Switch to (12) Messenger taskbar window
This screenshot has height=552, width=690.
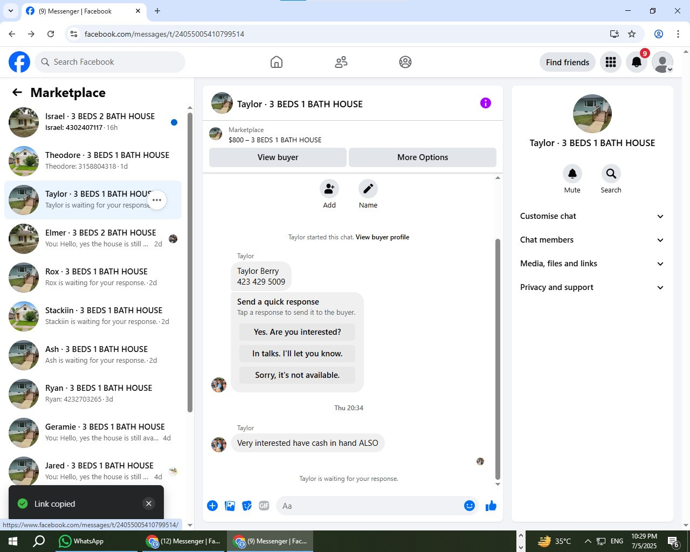(184, 541)
